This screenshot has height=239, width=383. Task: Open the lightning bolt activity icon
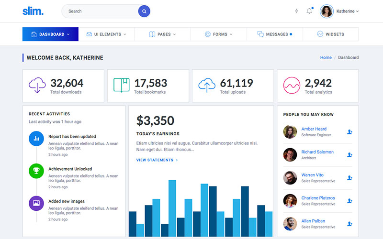pos(296,11)
